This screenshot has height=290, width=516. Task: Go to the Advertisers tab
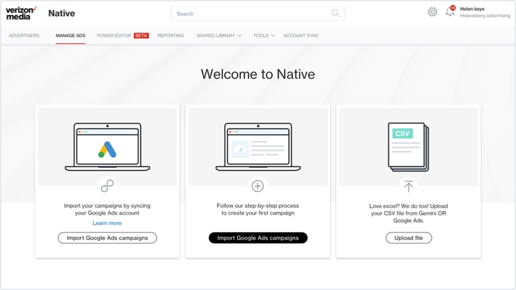(x=24, y=36)
